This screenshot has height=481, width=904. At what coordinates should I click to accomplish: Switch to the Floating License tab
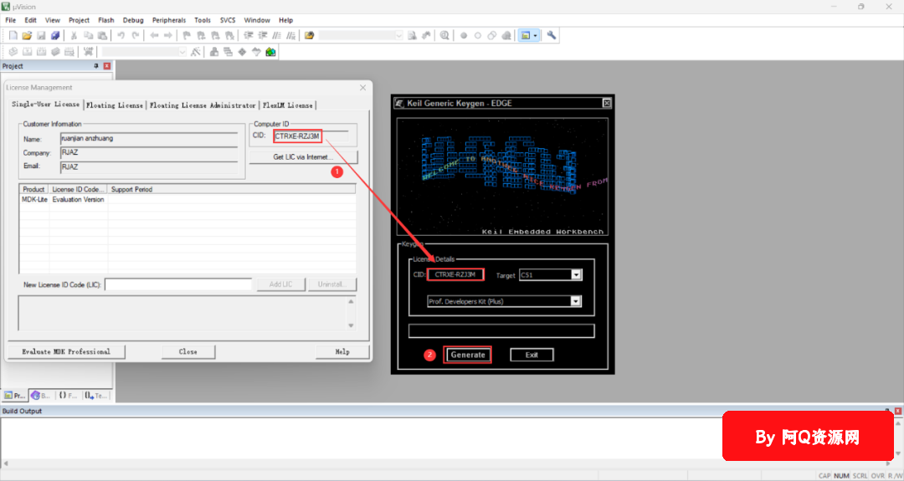115,105
